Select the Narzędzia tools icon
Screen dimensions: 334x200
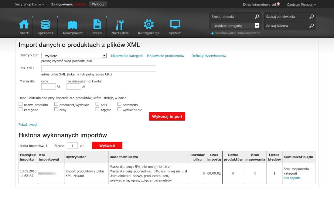(120, 25)
